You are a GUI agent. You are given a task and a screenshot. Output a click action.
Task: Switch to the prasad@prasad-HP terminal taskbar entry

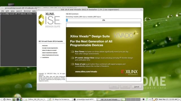coord(84,99)
